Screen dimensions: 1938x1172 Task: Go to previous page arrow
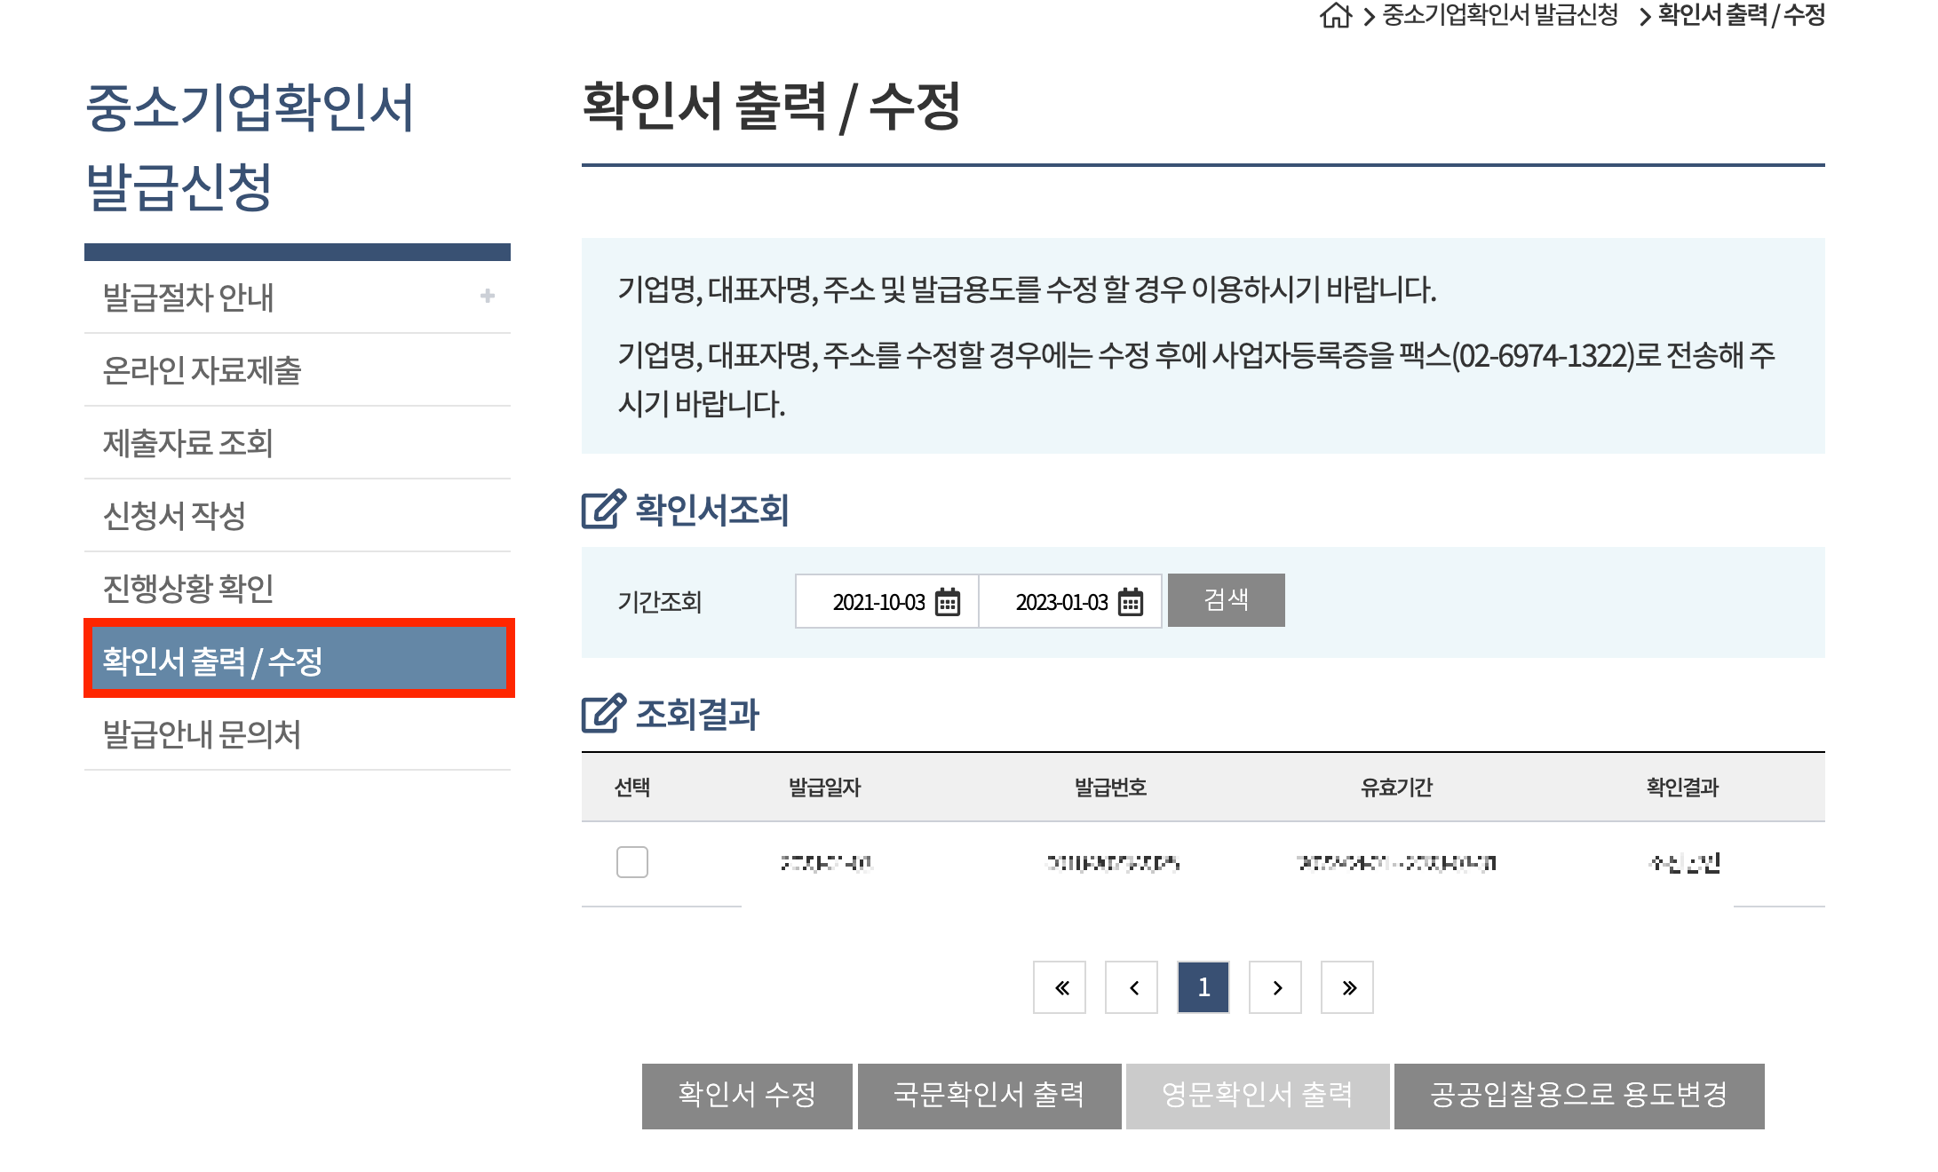[x=1132, y=987]
